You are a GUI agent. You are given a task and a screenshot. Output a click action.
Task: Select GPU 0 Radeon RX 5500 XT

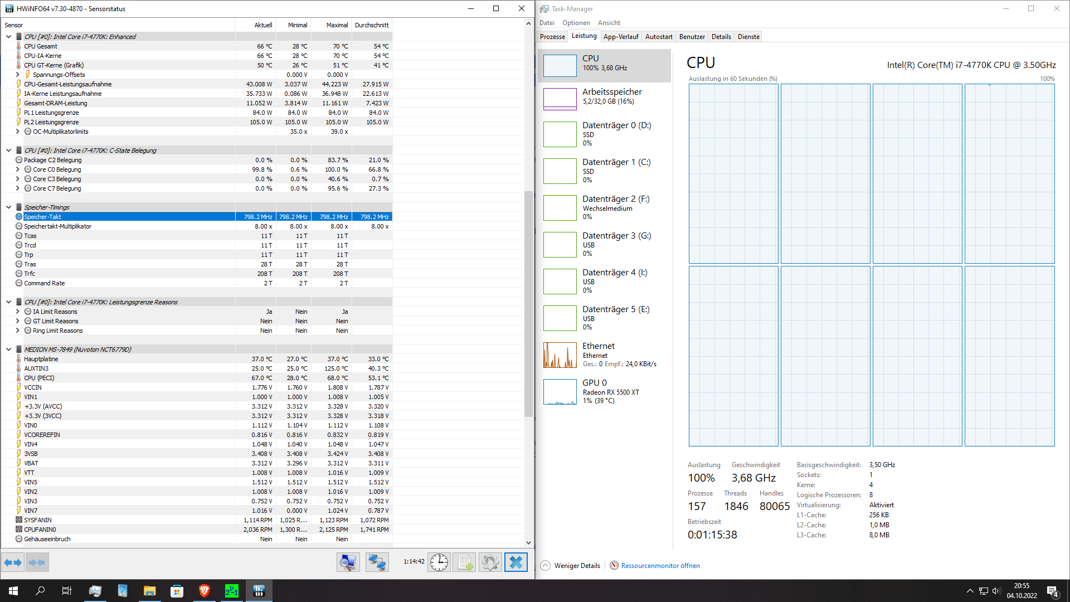click(605, 391)
